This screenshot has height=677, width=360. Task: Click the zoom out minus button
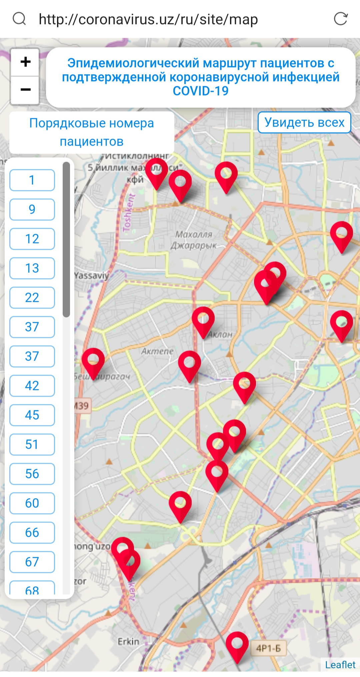(25, 90)
